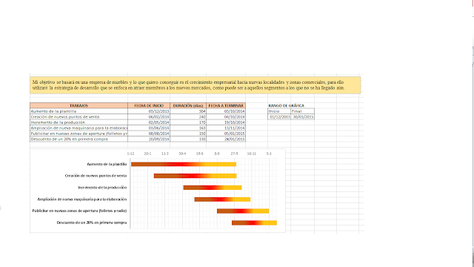Select end date 13/11/2014 cell
The height and width of the screenshot is (267, 474).
[x=226, y=128]
